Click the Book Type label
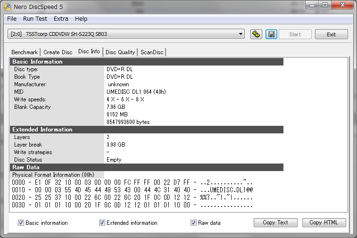Viewport: 357px width, 238px height. coord(27,77)
